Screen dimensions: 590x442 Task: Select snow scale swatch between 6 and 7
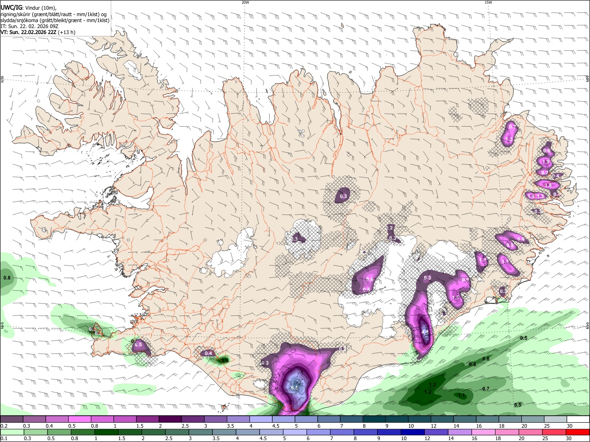tap(329, 419)
